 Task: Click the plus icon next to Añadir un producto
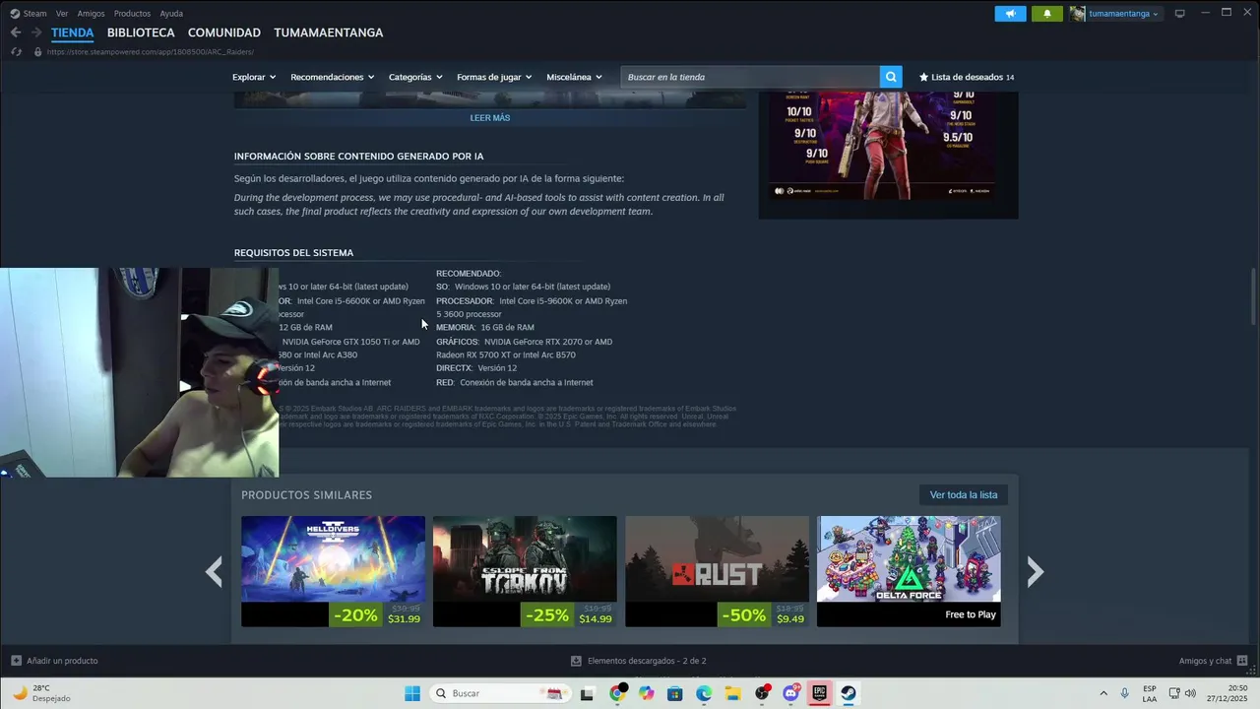pos(16,661)
